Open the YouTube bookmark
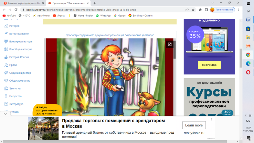This screenshot has height=143, width=254. [x=9, y=16]
